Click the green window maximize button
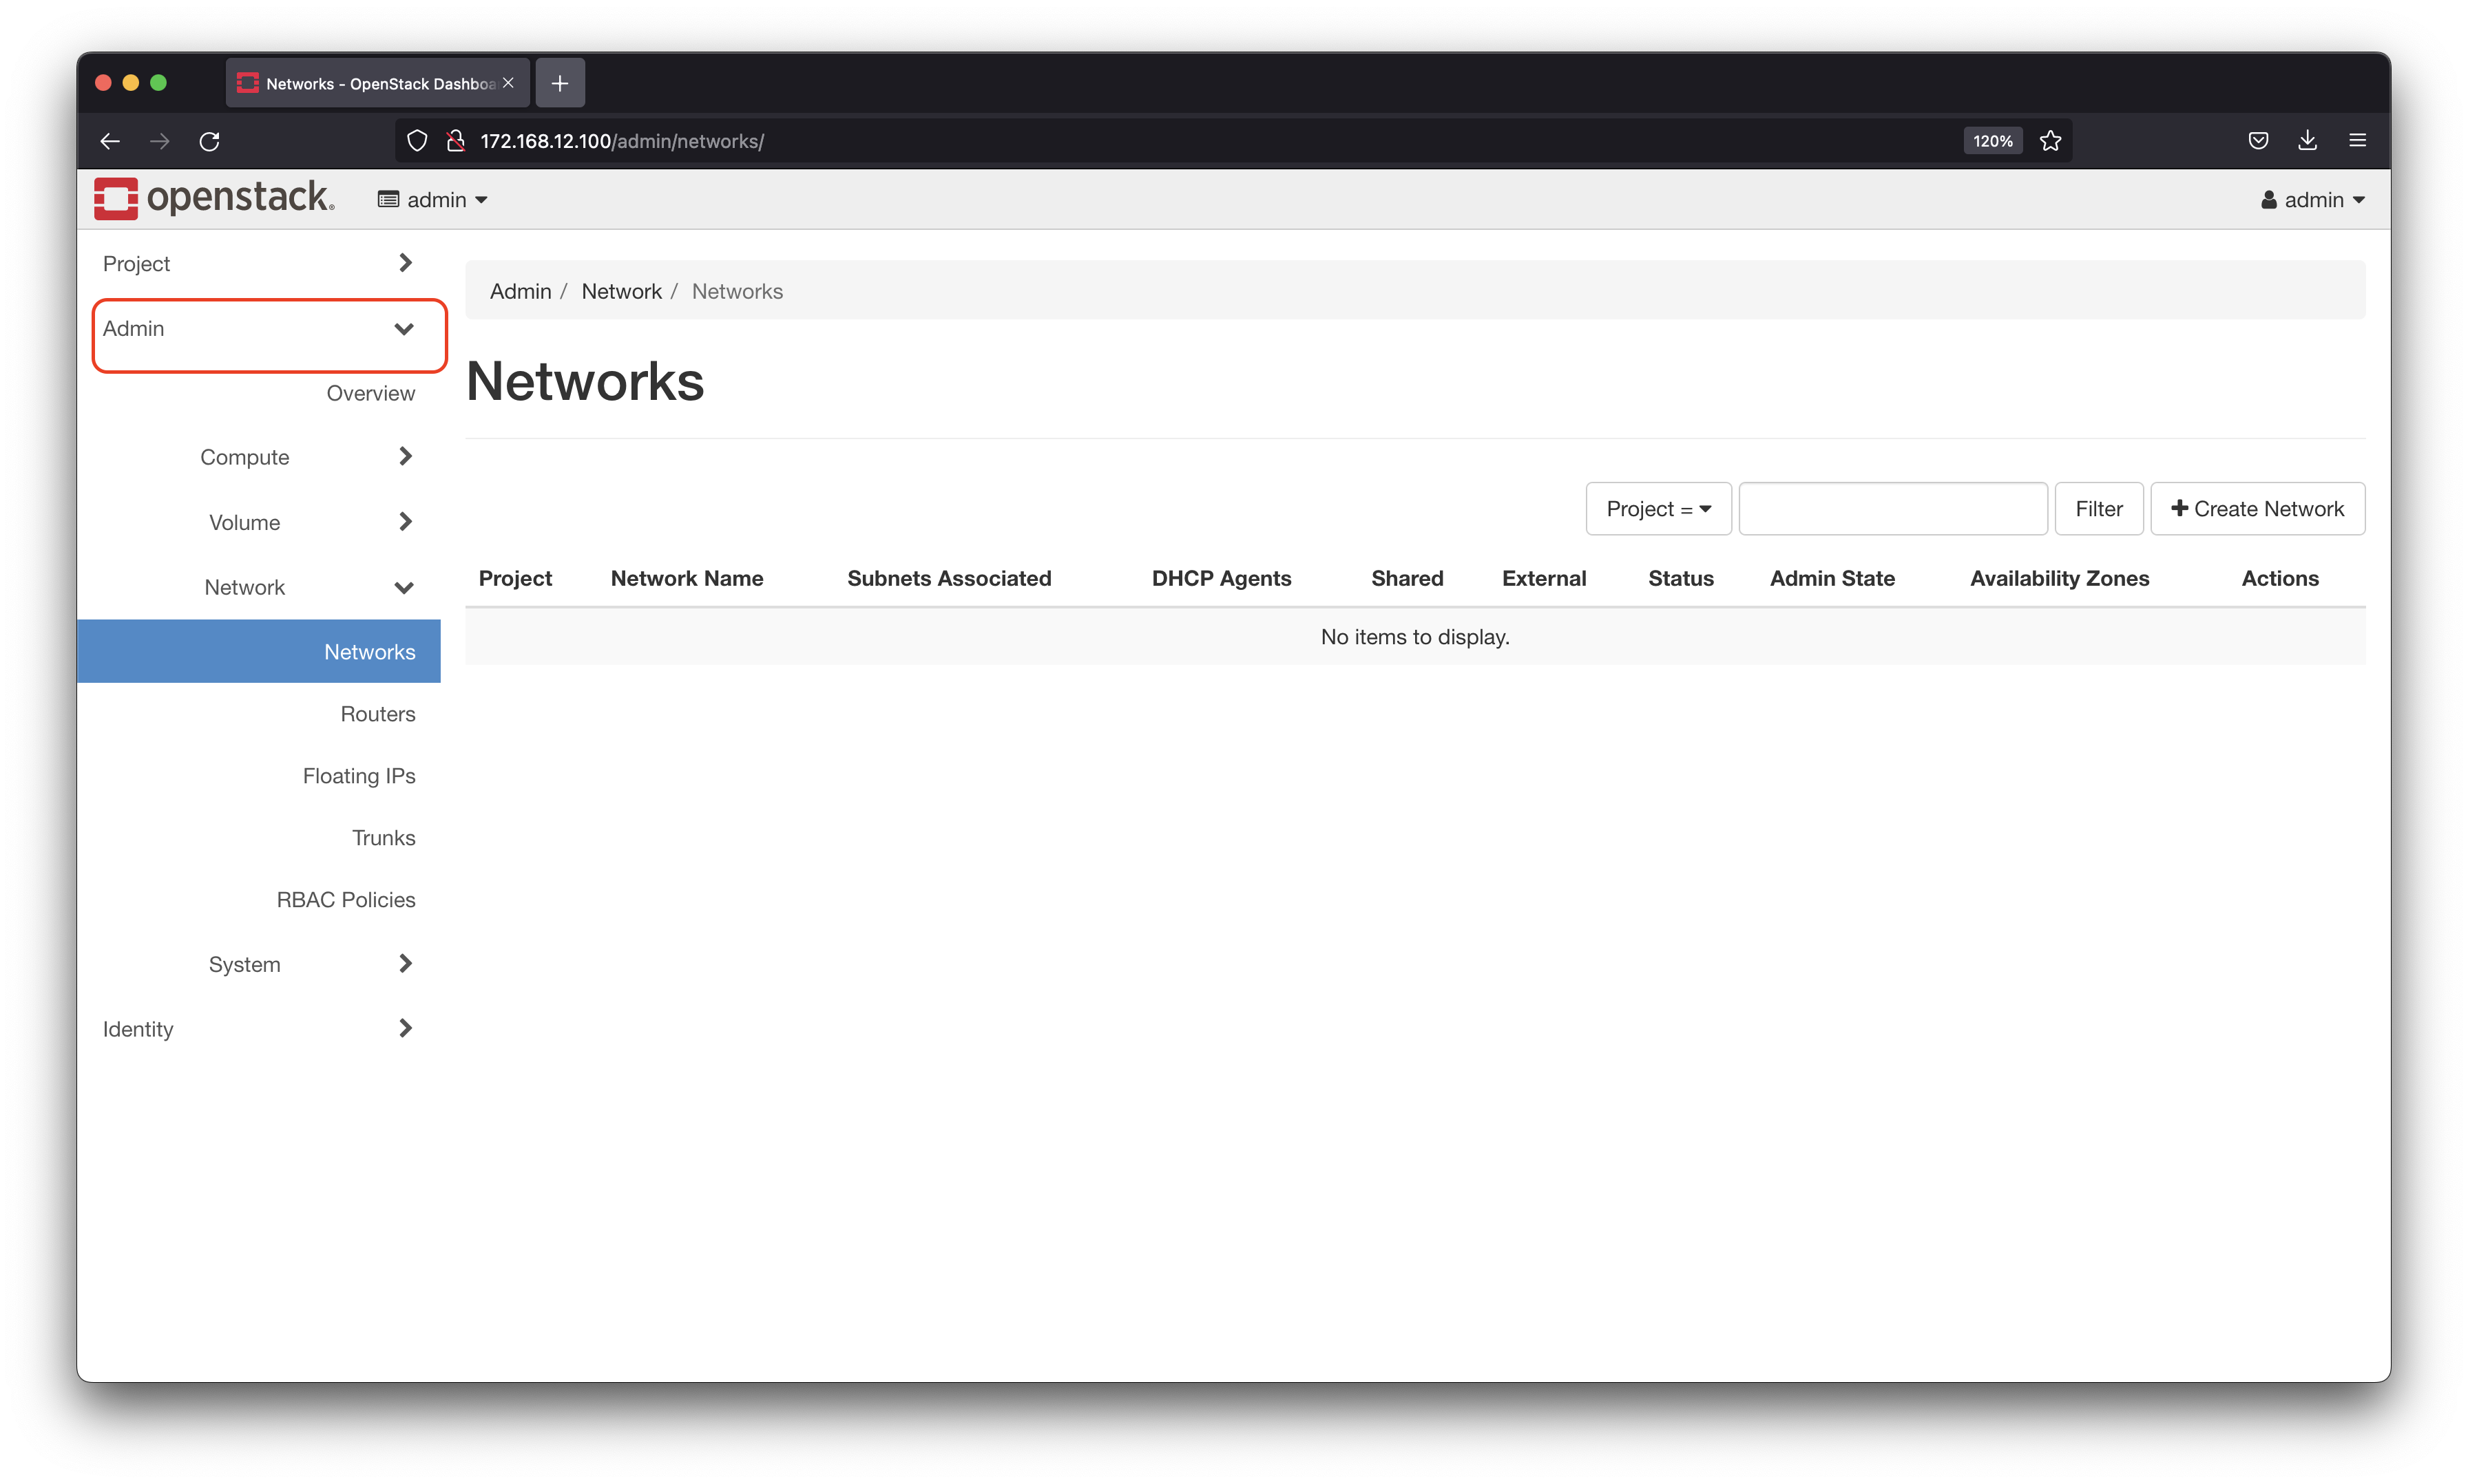Viewport: 2468px width, 1484px height. pyautogui.click(x=158, y=83)
